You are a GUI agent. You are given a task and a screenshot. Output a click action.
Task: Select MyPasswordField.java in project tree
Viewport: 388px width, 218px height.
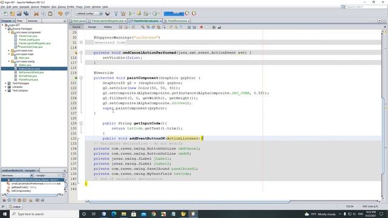pyautogui.click(x=31, y=73)
